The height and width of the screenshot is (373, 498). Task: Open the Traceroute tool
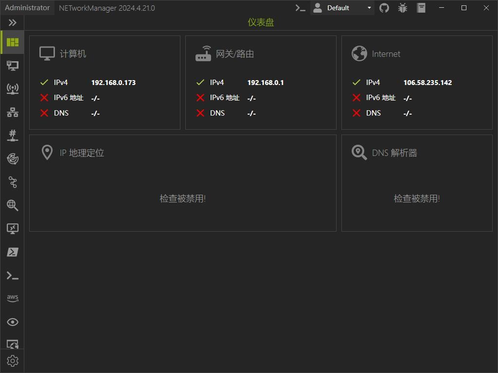(12, 182)
